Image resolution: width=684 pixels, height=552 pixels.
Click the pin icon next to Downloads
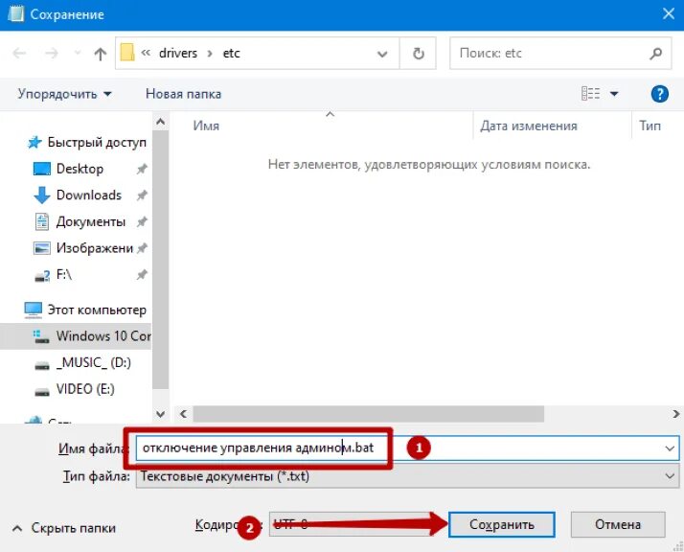click(x=142, y=195)
